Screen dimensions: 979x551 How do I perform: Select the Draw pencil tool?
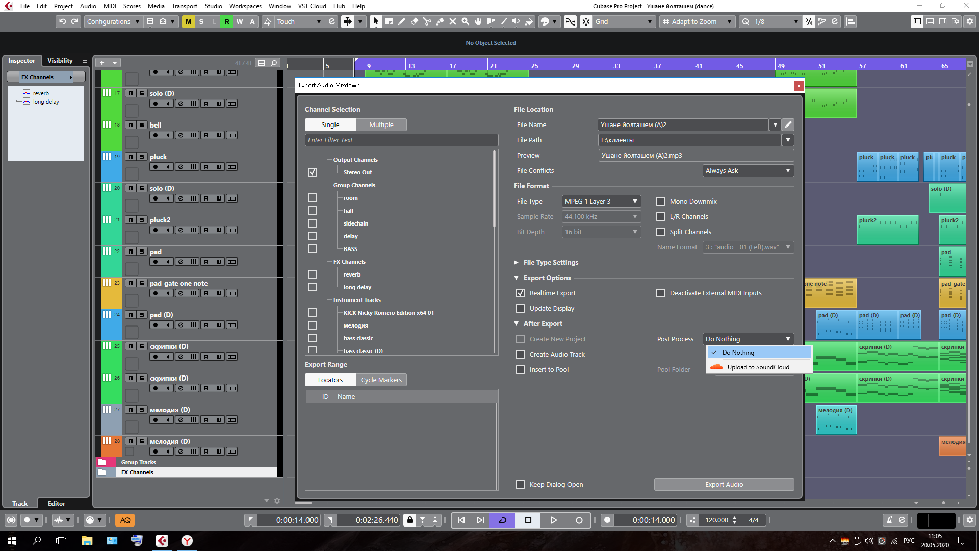click(x=402, y=21)
